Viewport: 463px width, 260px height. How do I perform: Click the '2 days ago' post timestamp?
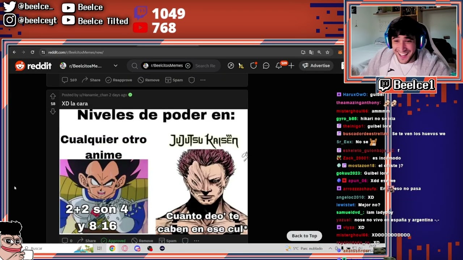118,95
